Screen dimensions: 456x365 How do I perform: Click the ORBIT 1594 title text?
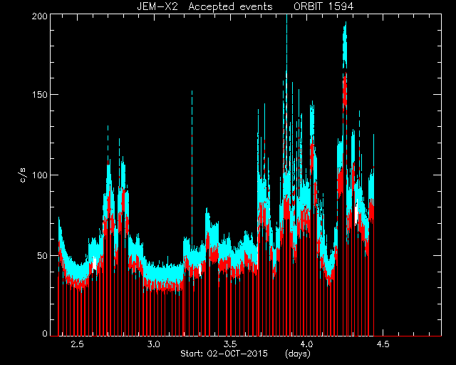coord(323,6)
